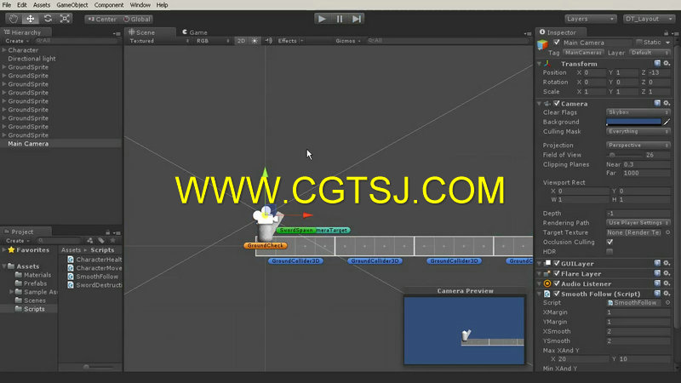Click the Main Camera object cube icon

tap(542, 44)
